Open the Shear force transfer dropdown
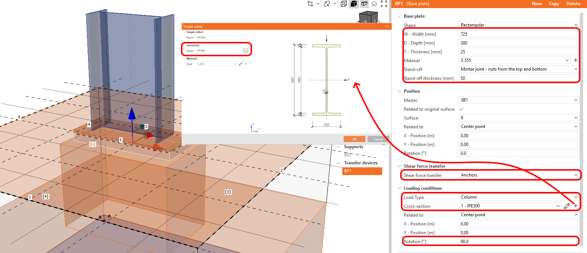The width and height of the screenshot is (587, 253). point(519,175)
